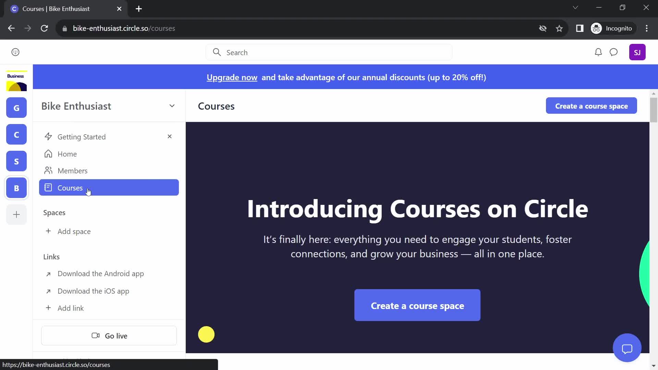Click the Go live camera icon
The image size is (658, 370).
click(x=96, y=336)
